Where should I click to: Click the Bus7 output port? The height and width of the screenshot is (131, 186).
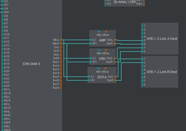[x=61, y=84]
